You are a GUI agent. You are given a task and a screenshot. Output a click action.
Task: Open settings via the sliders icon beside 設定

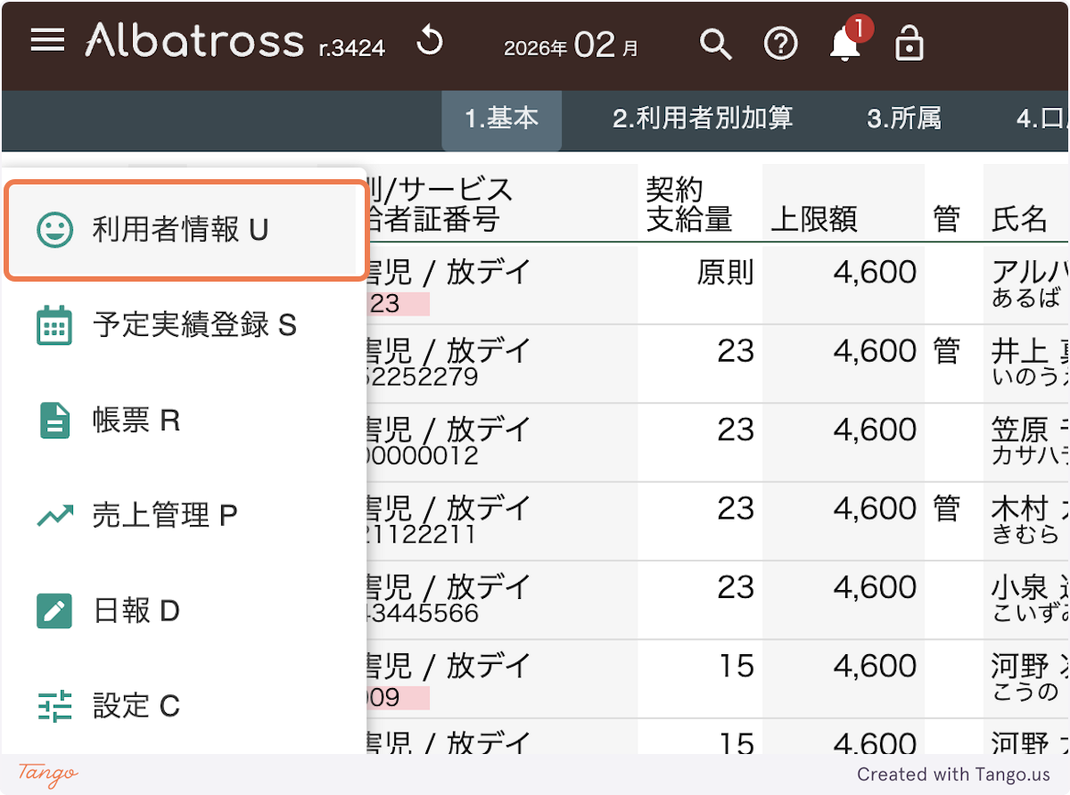click(54, 706)
